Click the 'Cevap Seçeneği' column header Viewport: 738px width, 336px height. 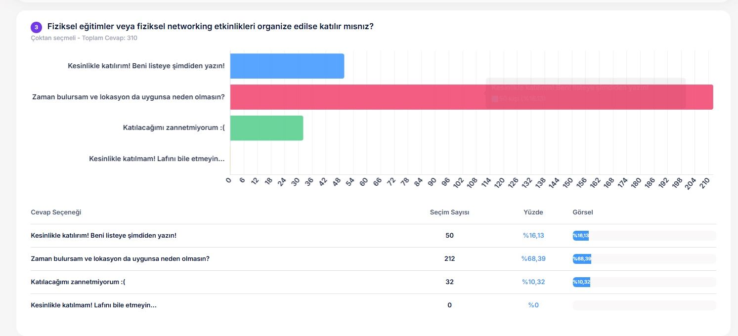(x=56, y=212)
